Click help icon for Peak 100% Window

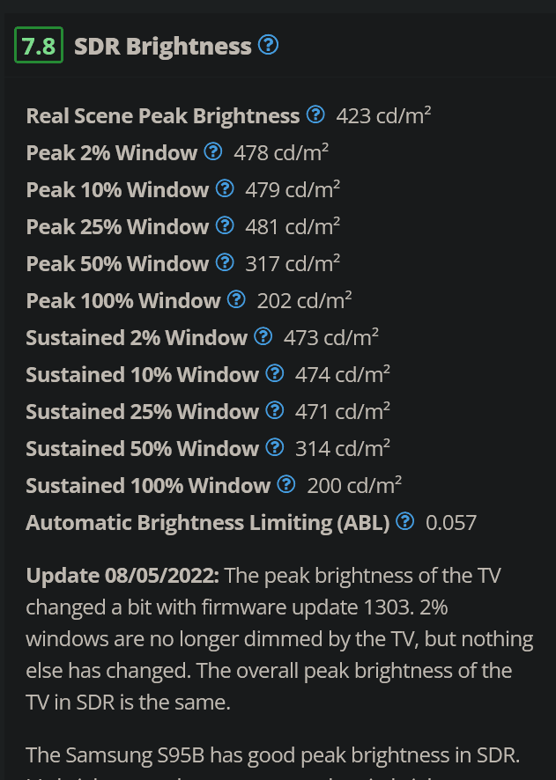236,300
